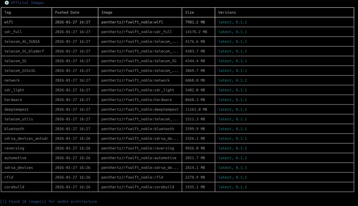
Task: Click image name "penthertz/rfswift_noble:sdr_full"
Action: tap(137, 32)
